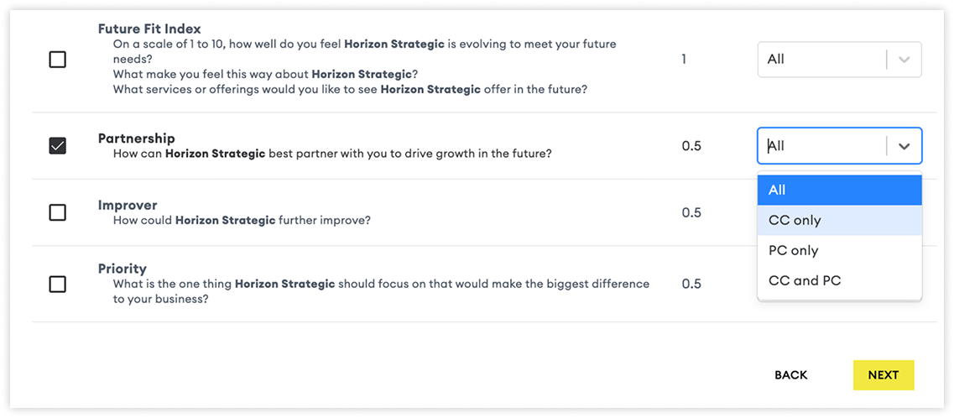Click the Future Fit Index dropdown chevron arrow
The height and width of the screenshot is (418, 954).
[904, 60]
